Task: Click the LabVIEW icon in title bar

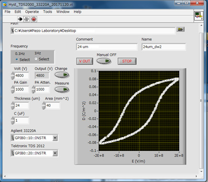Action: click(x=5, y=4)
